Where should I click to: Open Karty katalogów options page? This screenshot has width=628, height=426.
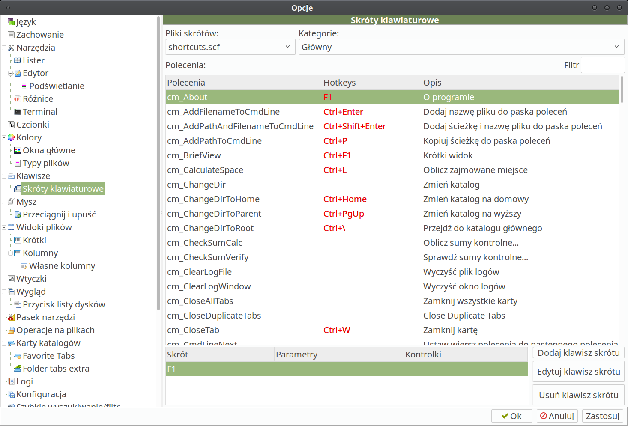coord(48,343)
